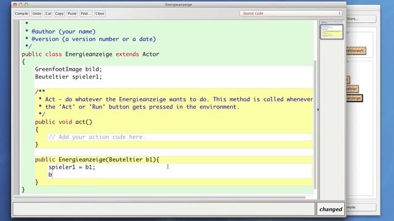Click the Compile button in background Greenfoot window
This screenshot has height=221, width=394.
pyautogui.click(x=361, y=207)
